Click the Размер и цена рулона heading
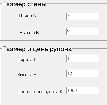Screen dimensions: 107x105 [37, 49]
